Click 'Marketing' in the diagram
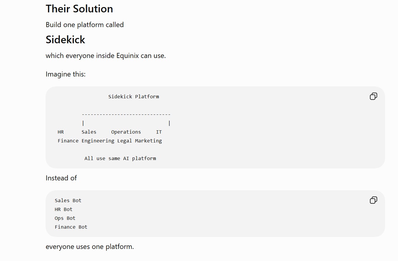Viewport: 398px width, 261px height. point(148,141)
